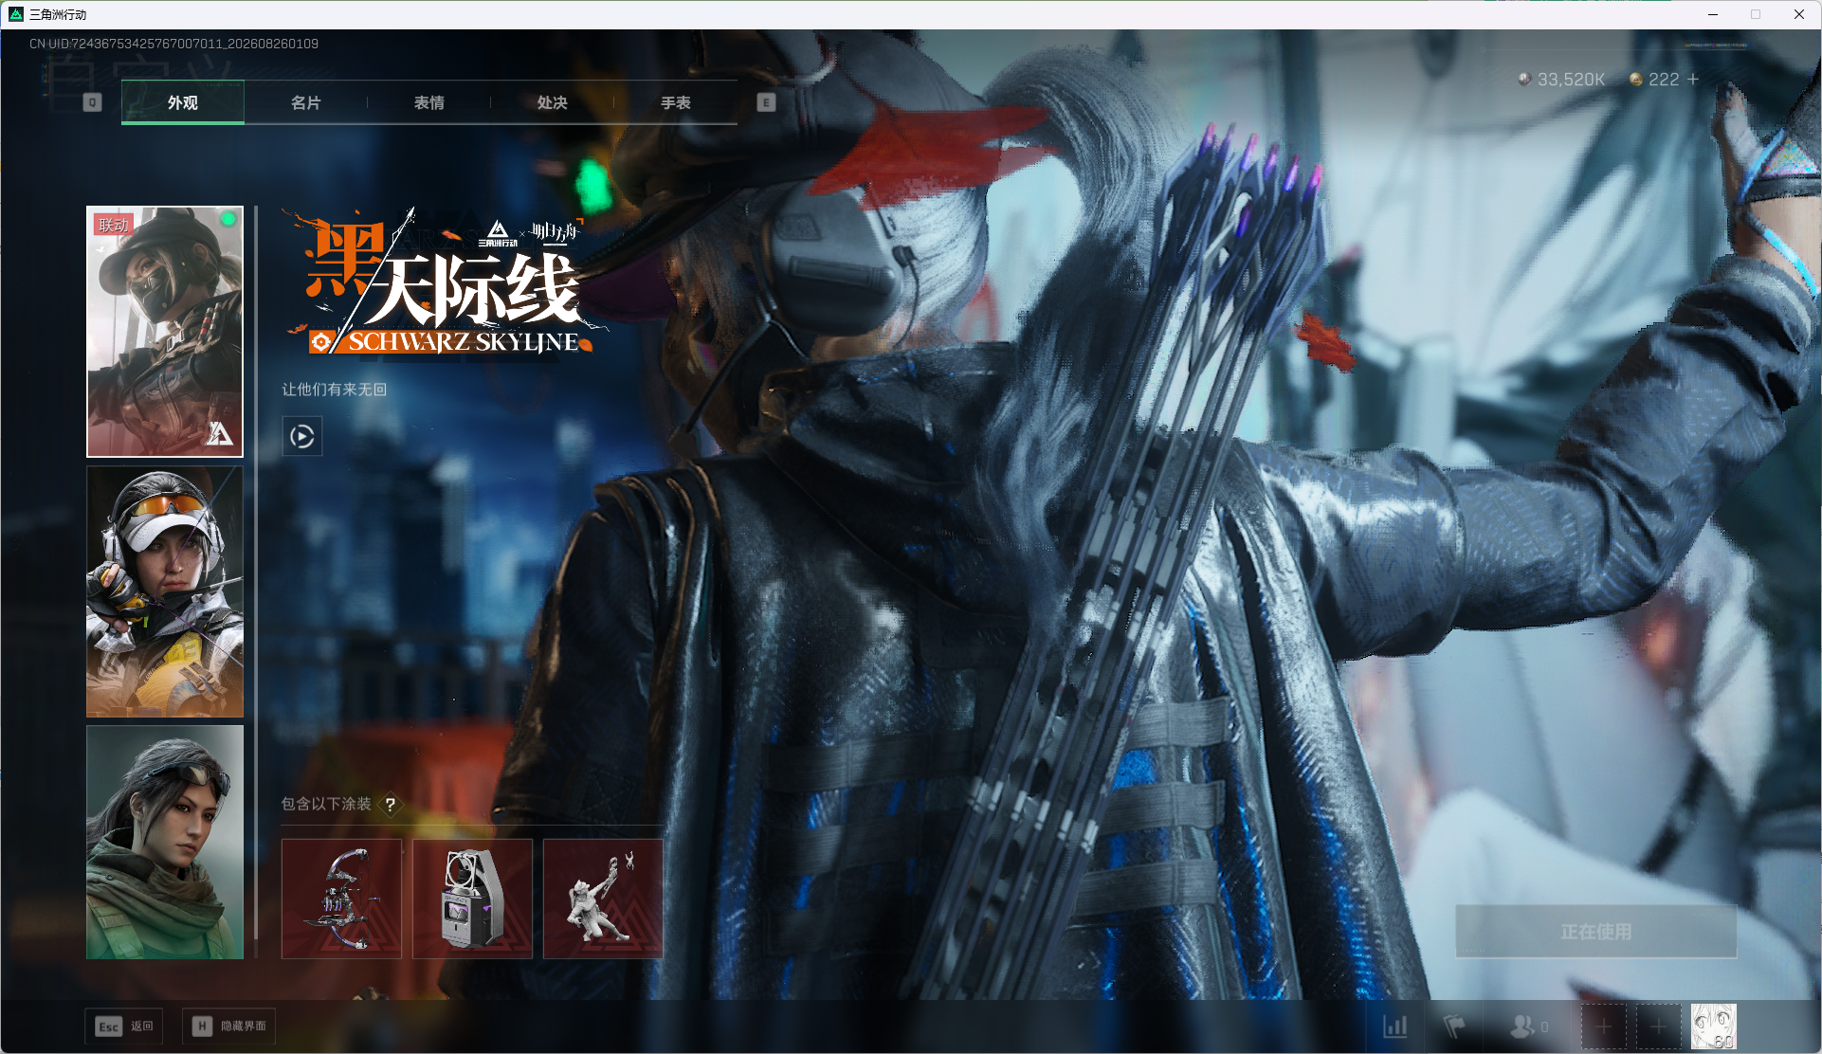The width and height of the screenshot is (1822, 1054).
Task: Minimize the 三角洲行动 window
Action: coord(1713,14)
